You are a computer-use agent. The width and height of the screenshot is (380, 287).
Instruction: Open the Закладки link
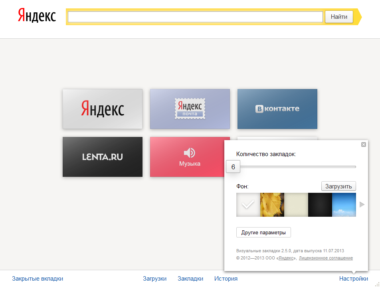(x=190, y=279)
